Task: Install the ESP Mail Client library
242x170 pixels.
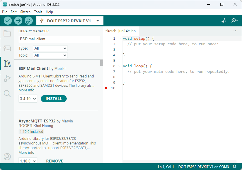Action: 54,99
